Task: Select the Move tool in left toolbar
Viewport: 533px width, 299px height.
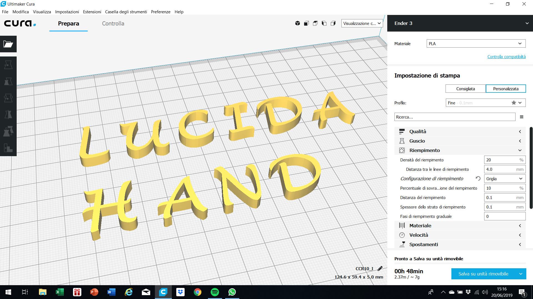Action: [8, 65]
